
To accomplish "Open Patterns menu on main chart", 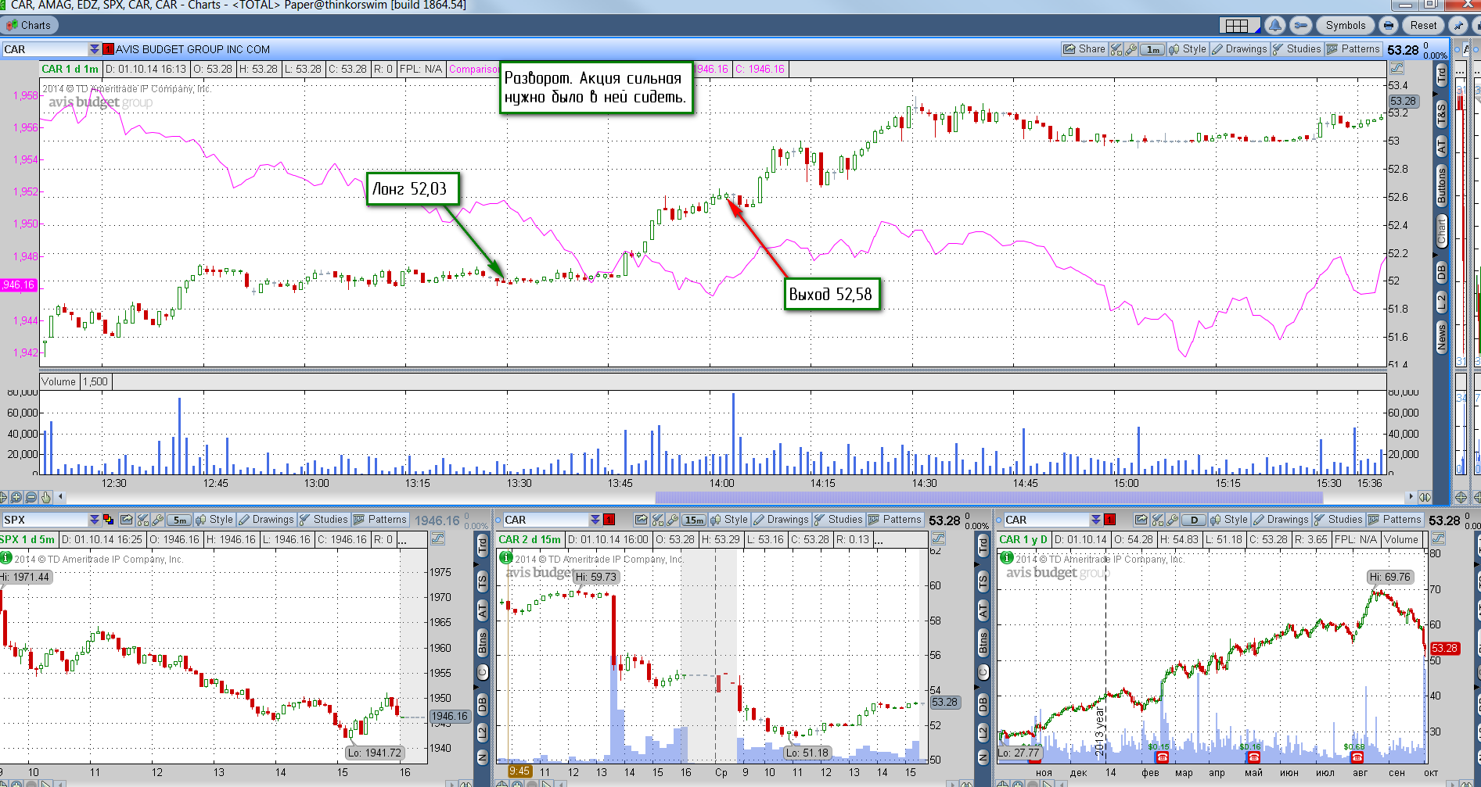I will (1353, 48).
